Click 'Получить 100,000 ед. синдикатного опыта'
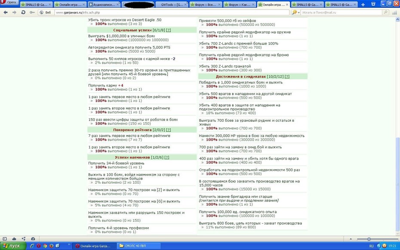 (238, 212)
